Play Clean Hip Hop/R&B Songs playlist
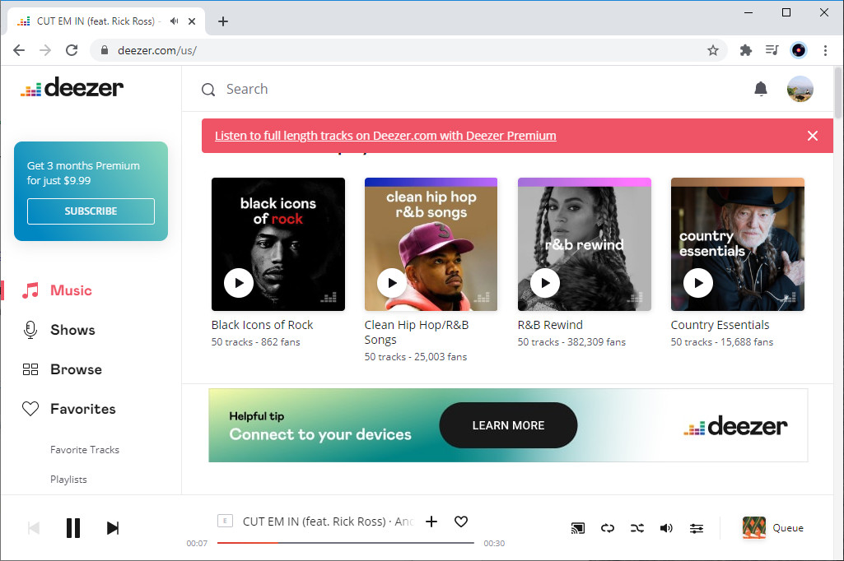The image size is (844, 561). tap(392, 283)
